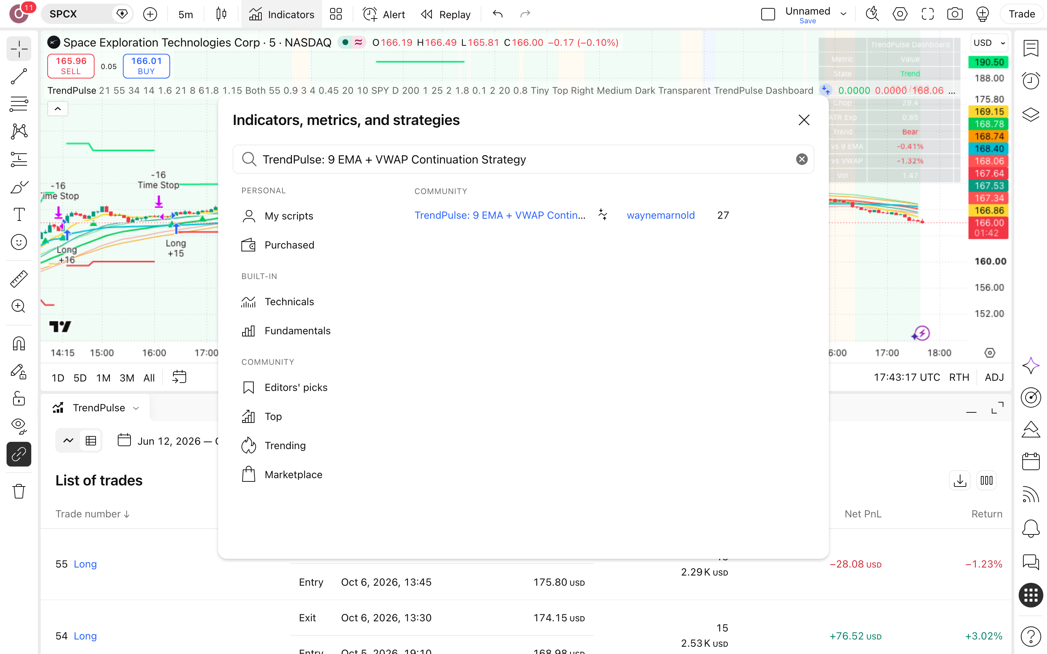Open the Help Center question icon
Screen dimensions: 1047x654
tap(1031, 636)
